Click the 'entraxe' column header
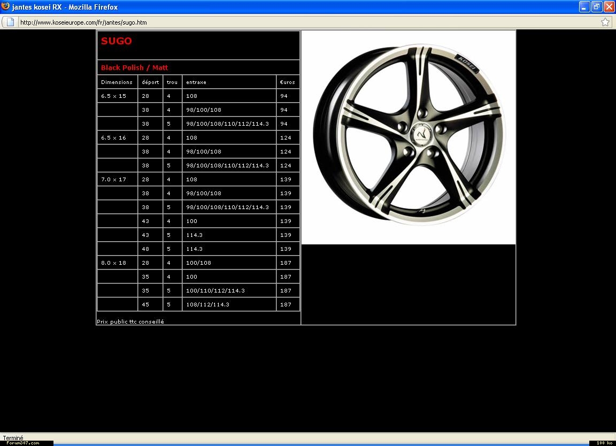 229,82
